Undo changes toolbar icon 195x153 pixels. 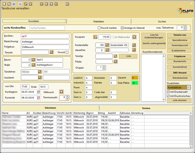tap(20, 4)
